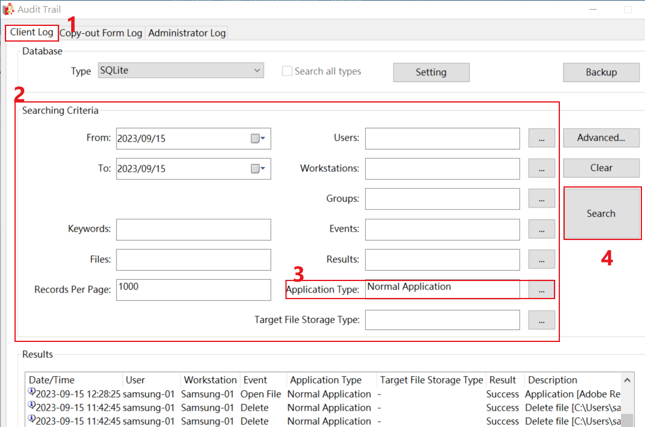Select the 12:28:25 Open File log row
This screenshot has width=645, height=427.
(x=324, y=394)
